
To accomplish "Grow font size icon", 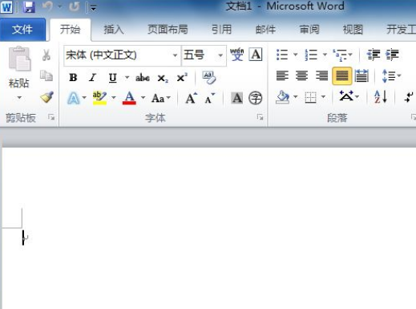I will (x=192, y=98).
